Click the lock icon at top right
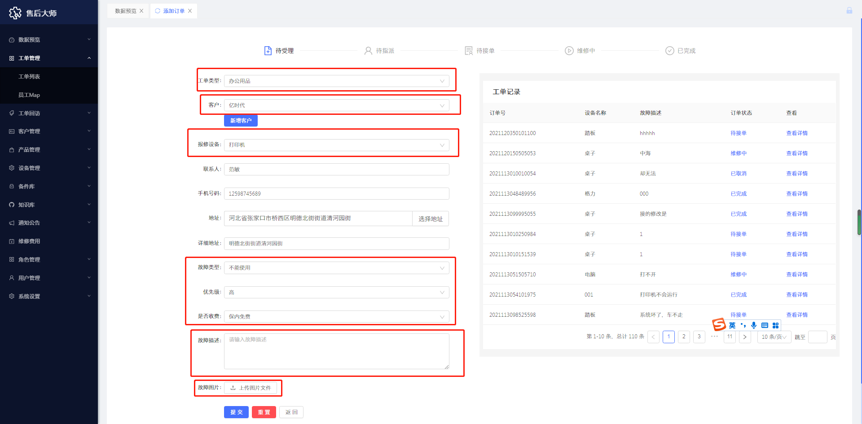Image resolution: width=862 pixels, height=424 pixels. (x=849, y=10)
